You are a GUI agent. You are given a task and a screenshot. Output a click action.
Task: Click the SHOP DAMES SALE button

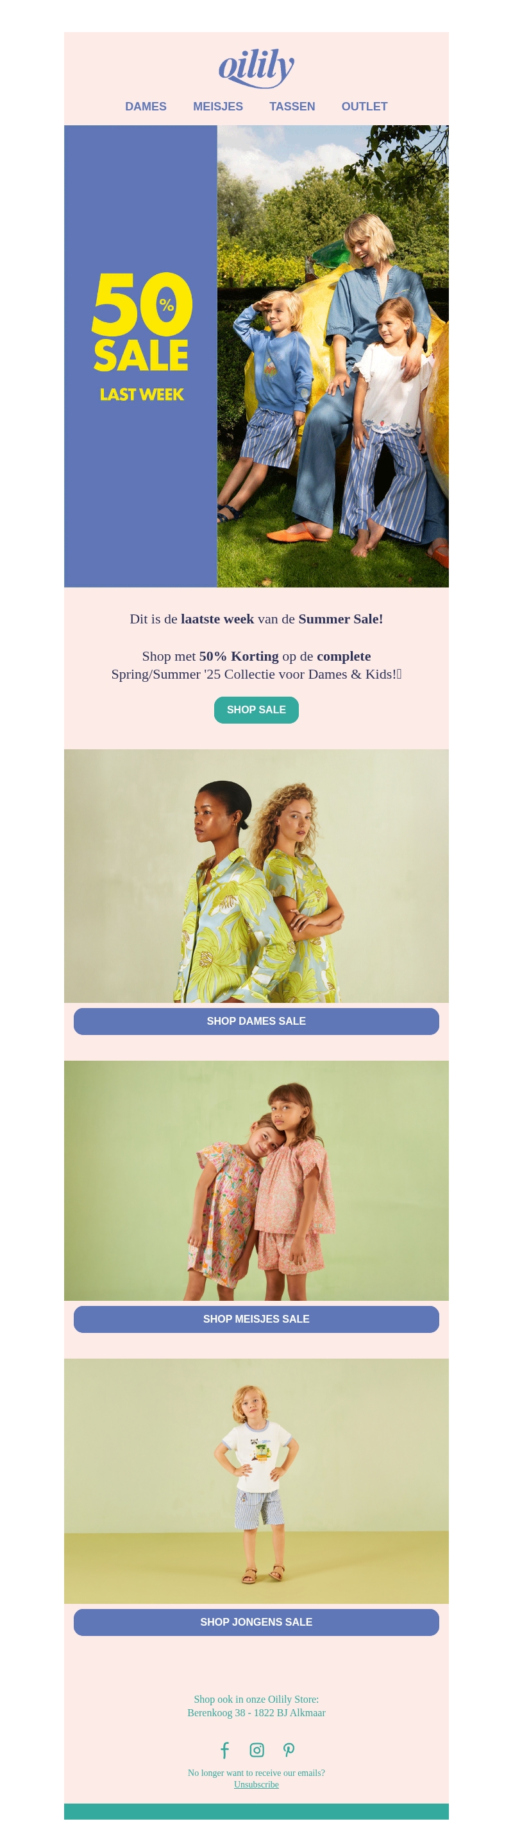[256, 1021]
